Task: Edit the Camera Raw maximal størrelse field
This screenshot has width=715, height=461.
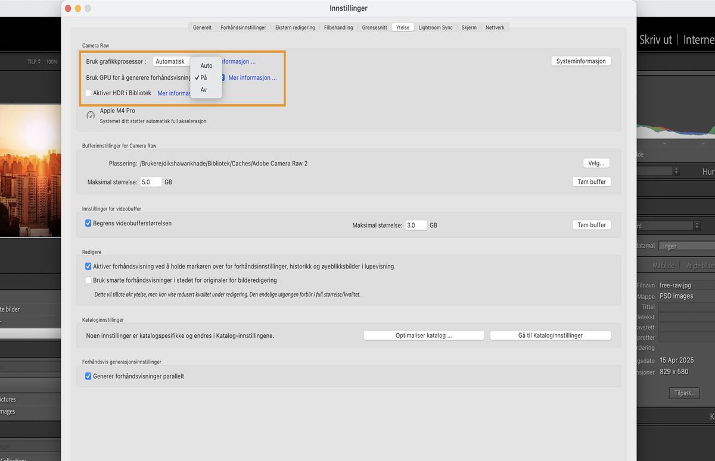Action: click(151, 181)
